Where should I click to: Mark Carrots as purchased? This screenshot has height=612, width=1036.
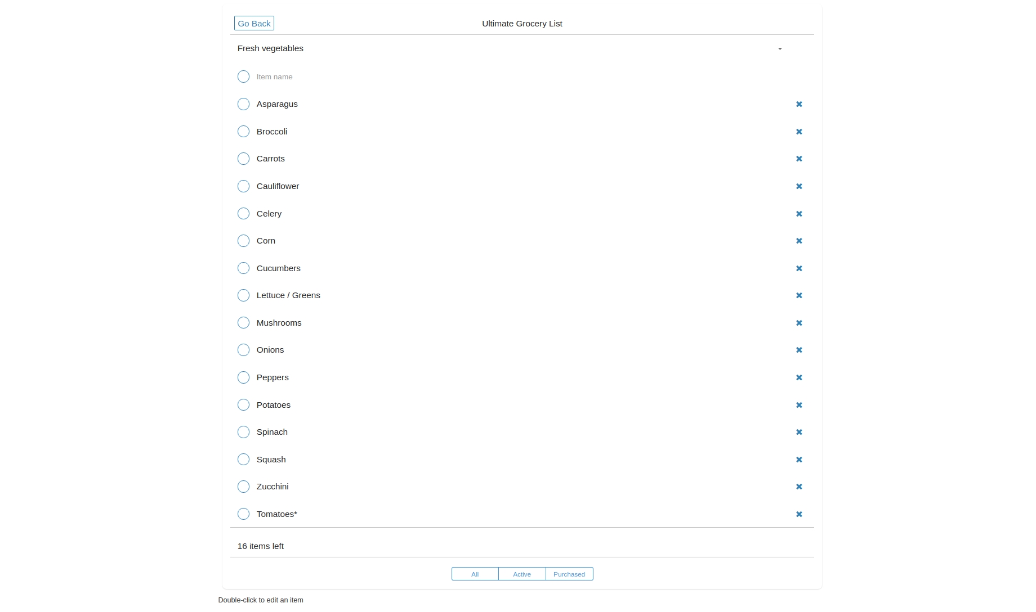(x=243, y=159)
